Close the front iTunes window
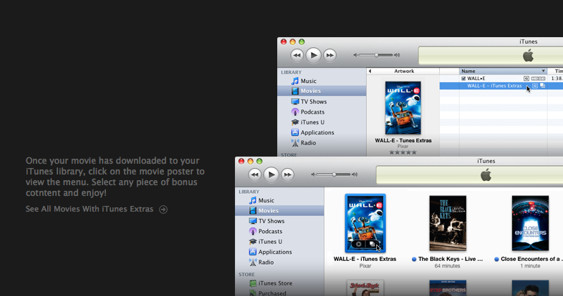This screenshot has width=563, height=296. click(241, 162)
